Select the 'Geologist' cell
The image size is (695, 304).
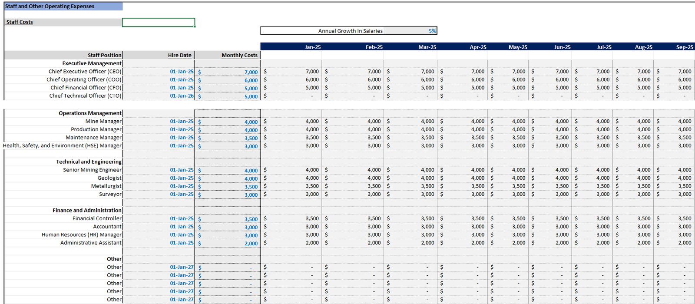(x=63, y=178)
